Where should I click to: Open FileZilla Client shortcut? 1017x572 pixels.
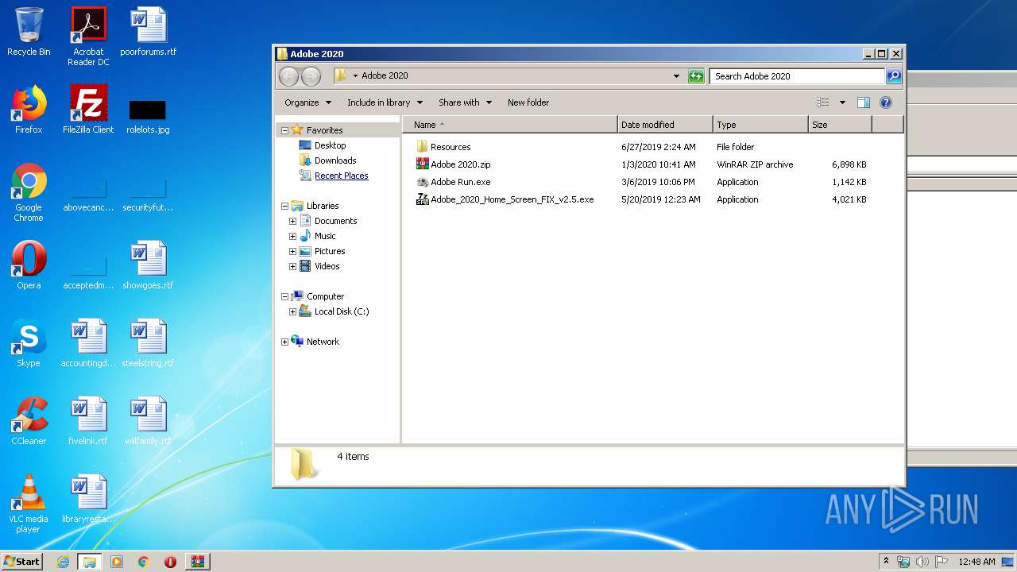(x=88, y=110)
